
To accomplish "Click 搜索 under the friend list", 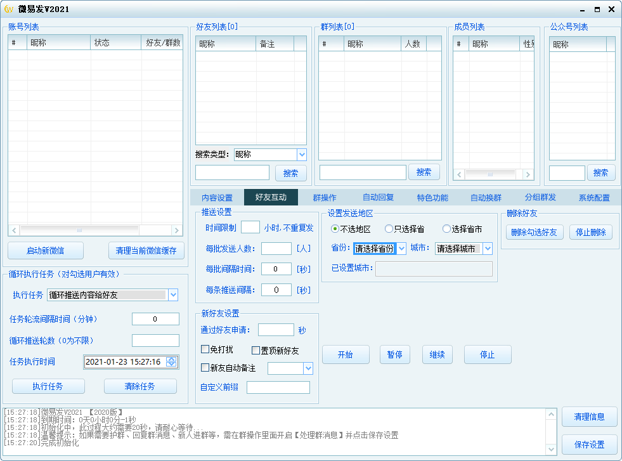I will tap(291, 173).
